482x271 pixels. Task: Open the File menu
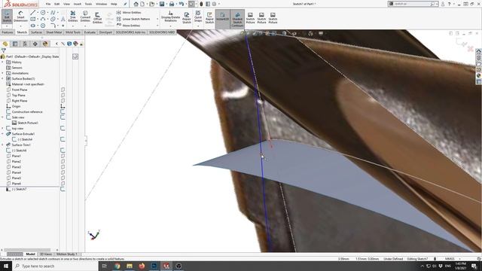48,4
